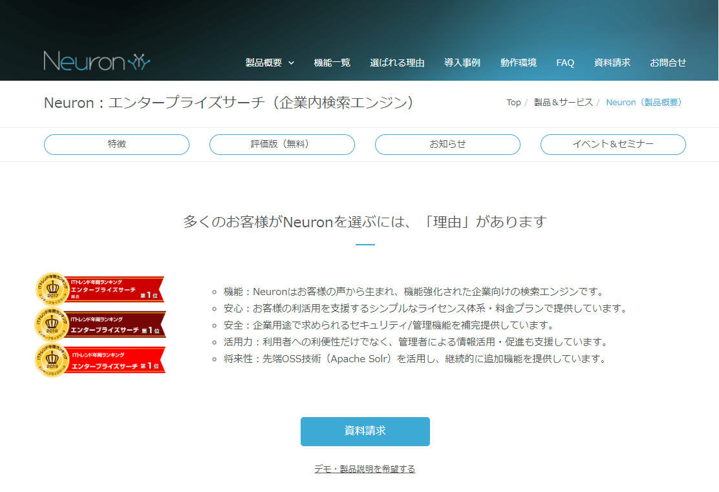Open イベント＆セミナー information
Screen dimensions: 719x492
point(613,144)
